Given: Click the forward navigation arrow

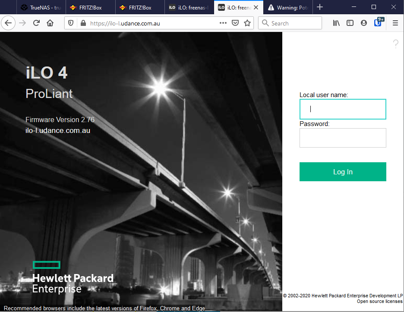Looking at the screenshot, I should click(x=23, y=23).
